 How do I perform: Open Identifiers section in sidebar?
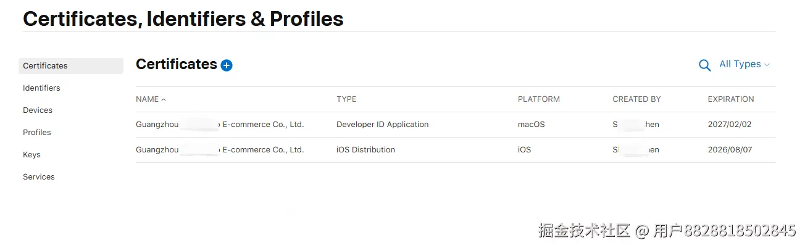click(x=41, y=88)
